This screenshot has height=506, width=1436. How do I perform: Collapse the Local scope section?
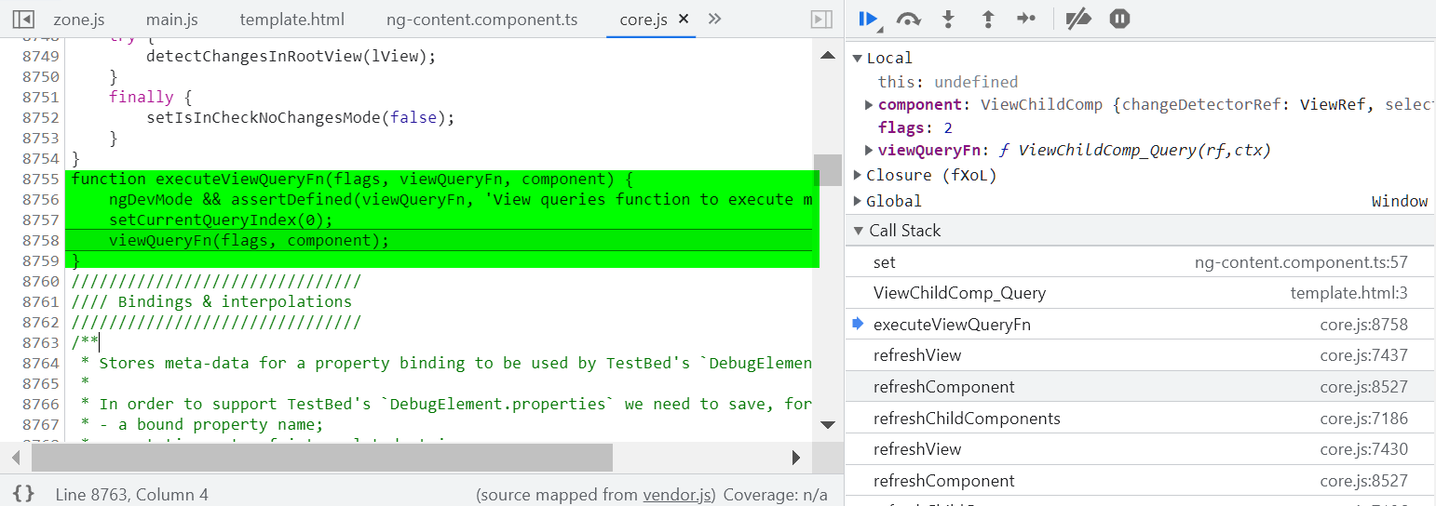pos(858,58)
